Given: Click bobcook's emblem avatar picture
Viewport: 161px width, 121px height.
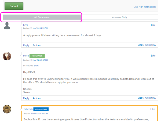Looking at the screenshot, I should (x=7, y=109).
